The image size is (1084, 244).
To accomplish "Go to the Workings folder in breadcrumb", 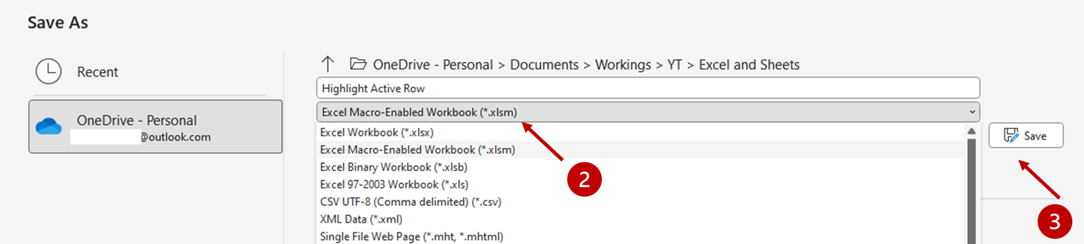I will point(622,65).
